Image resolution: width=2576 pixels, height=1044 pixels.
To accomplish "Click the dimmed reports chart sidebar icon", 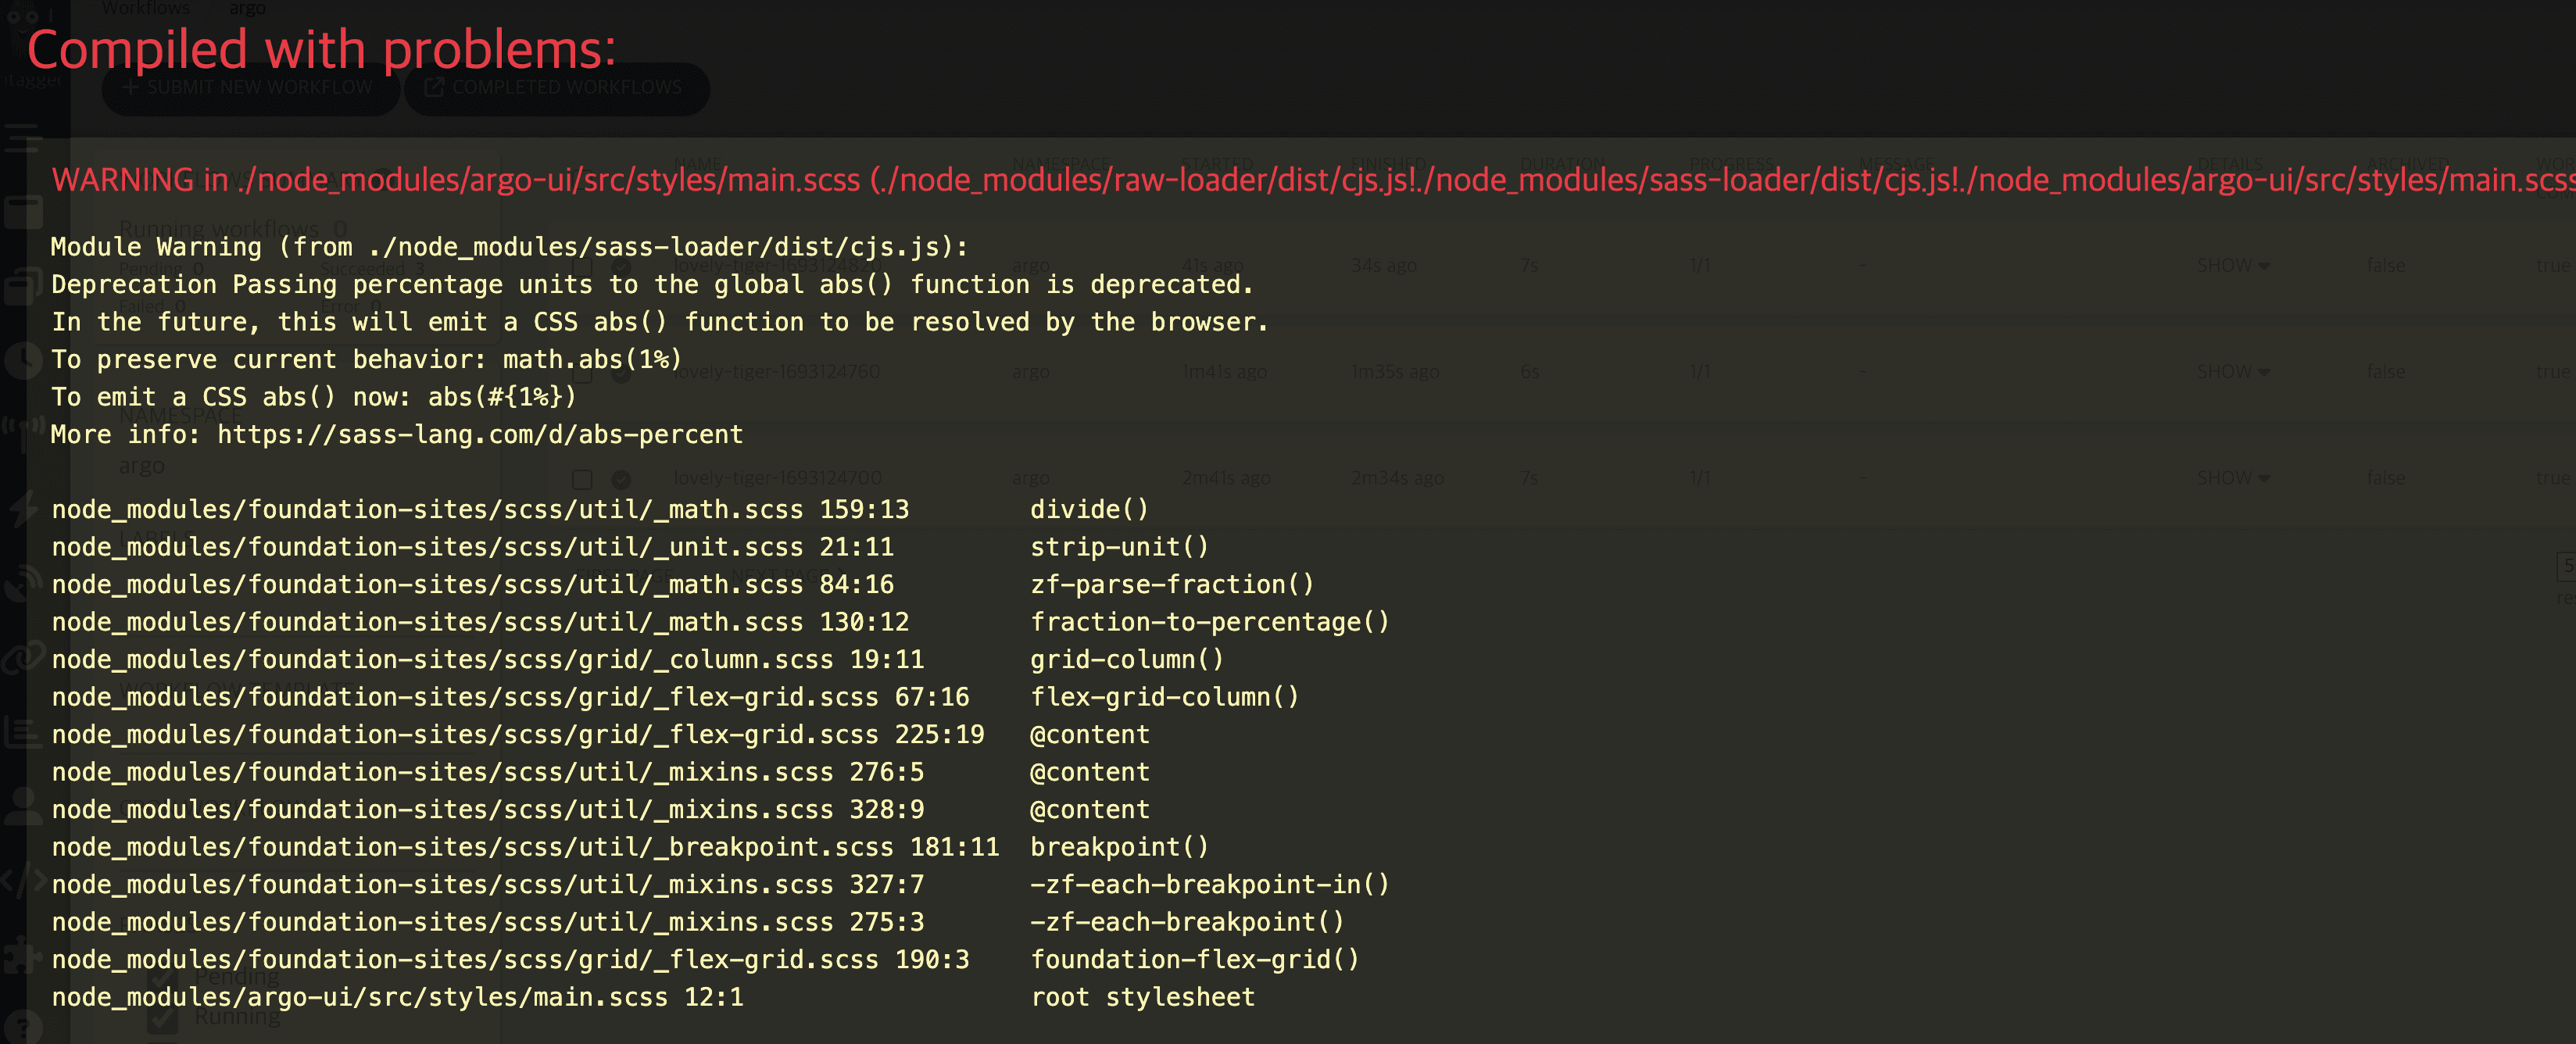I will pyautogui.click(x=22, y=732).
